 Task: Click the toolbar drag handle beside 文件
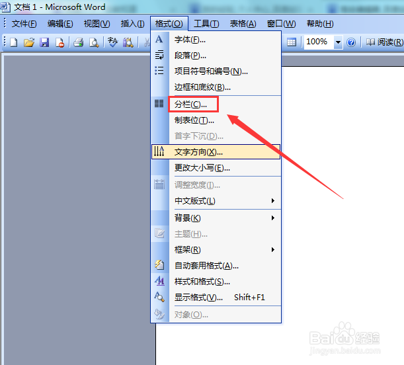pyautogui.click(x=5, y=23)
